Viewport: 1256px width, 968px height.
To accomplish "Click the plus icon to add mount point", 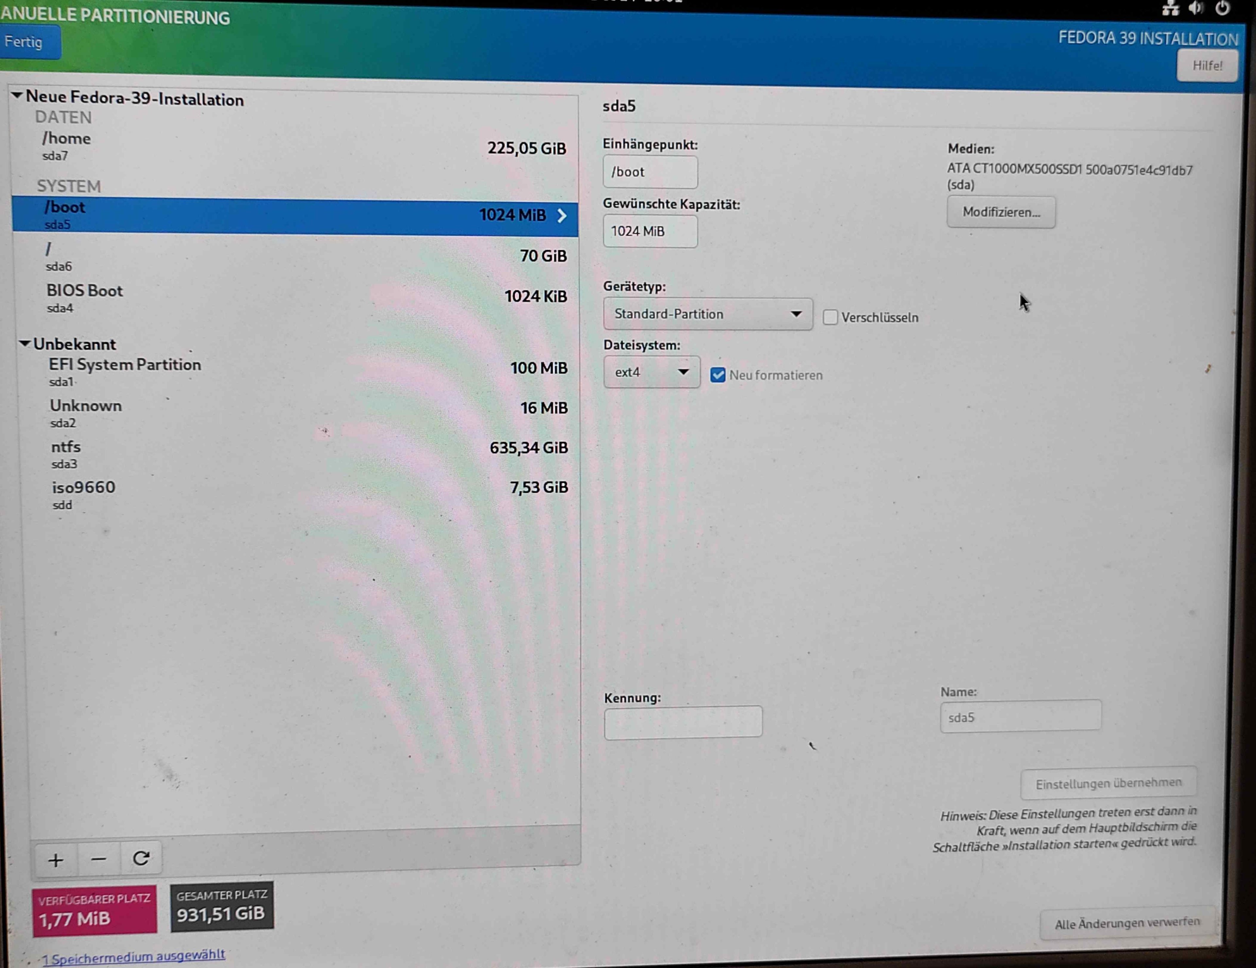I will [56, 860].
